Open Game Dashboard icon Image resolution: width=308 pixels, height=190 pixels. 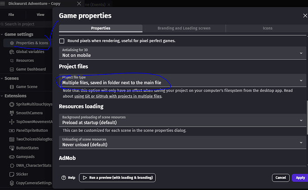tap(12, 69)
